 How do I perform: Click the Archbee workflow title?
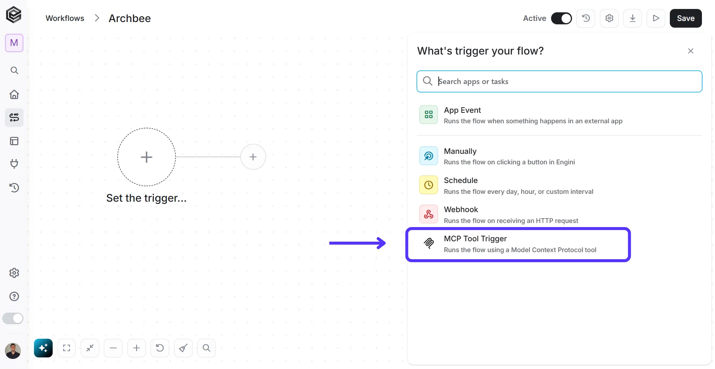[x=130, y=18]
